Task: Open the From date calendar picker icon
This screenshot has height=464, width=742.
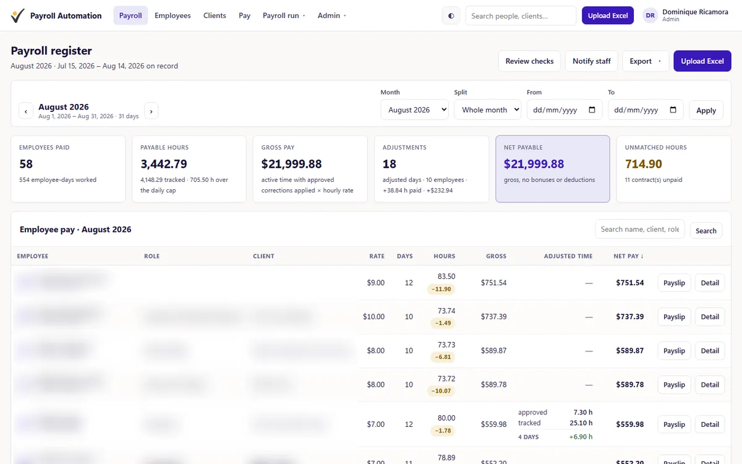Action: coord(592,110)
